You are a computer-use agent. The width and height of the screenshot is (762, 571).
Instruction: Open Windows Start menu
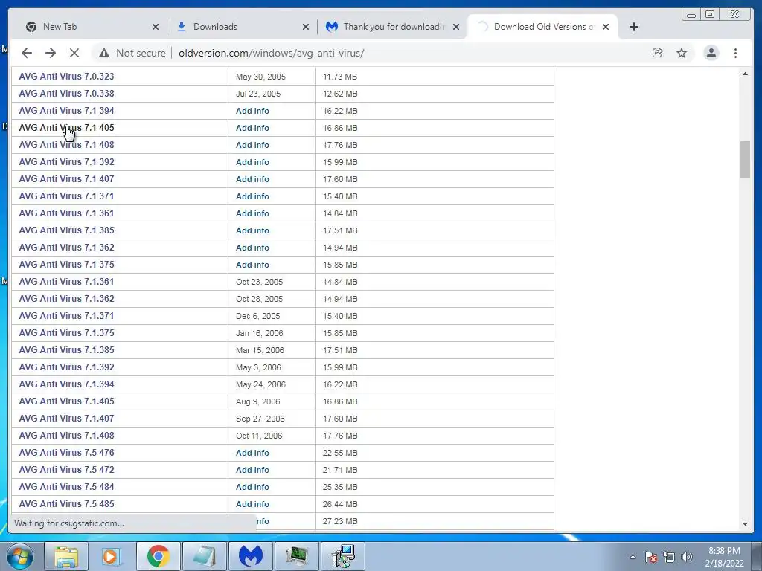pyautogui.click(x=19, y=556)
